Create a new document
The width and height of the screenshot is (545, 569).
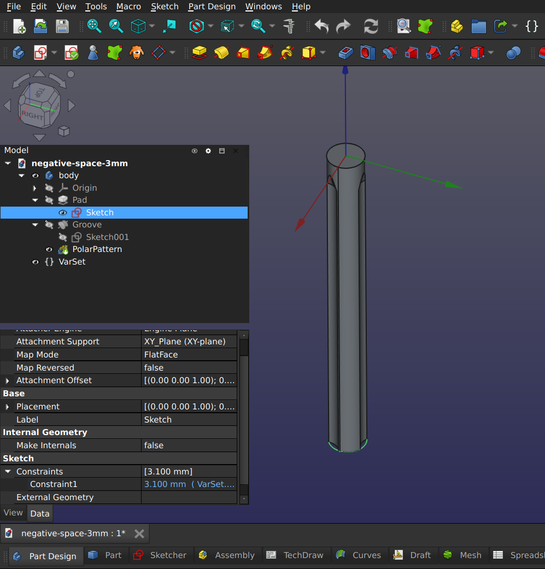click(x=19, y=26)
